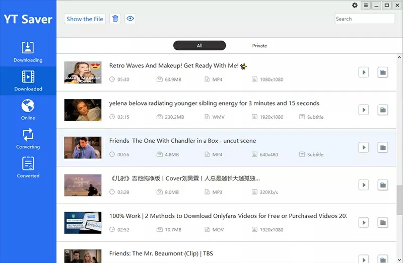Toggle the eye private mode icon
This screenshot has width=403, height=263.
tap(130, 19)
